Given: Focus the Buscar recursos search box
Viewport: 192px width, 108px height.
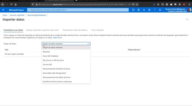Looking at the screenshot, I should pos(78,10).
